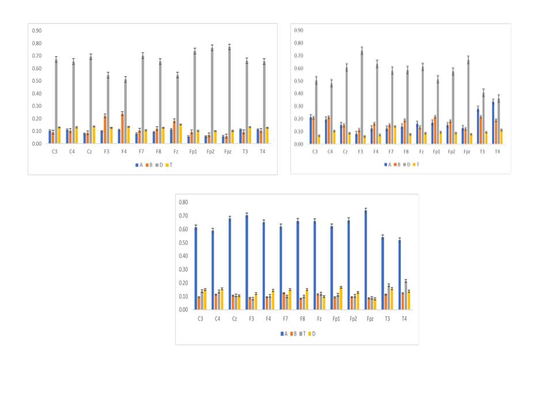Click orange B legend swatch in top-right chart
Image resolution: width=553 pixels, height=415 pixels.
pyautogui.click(x=395, y=164)
